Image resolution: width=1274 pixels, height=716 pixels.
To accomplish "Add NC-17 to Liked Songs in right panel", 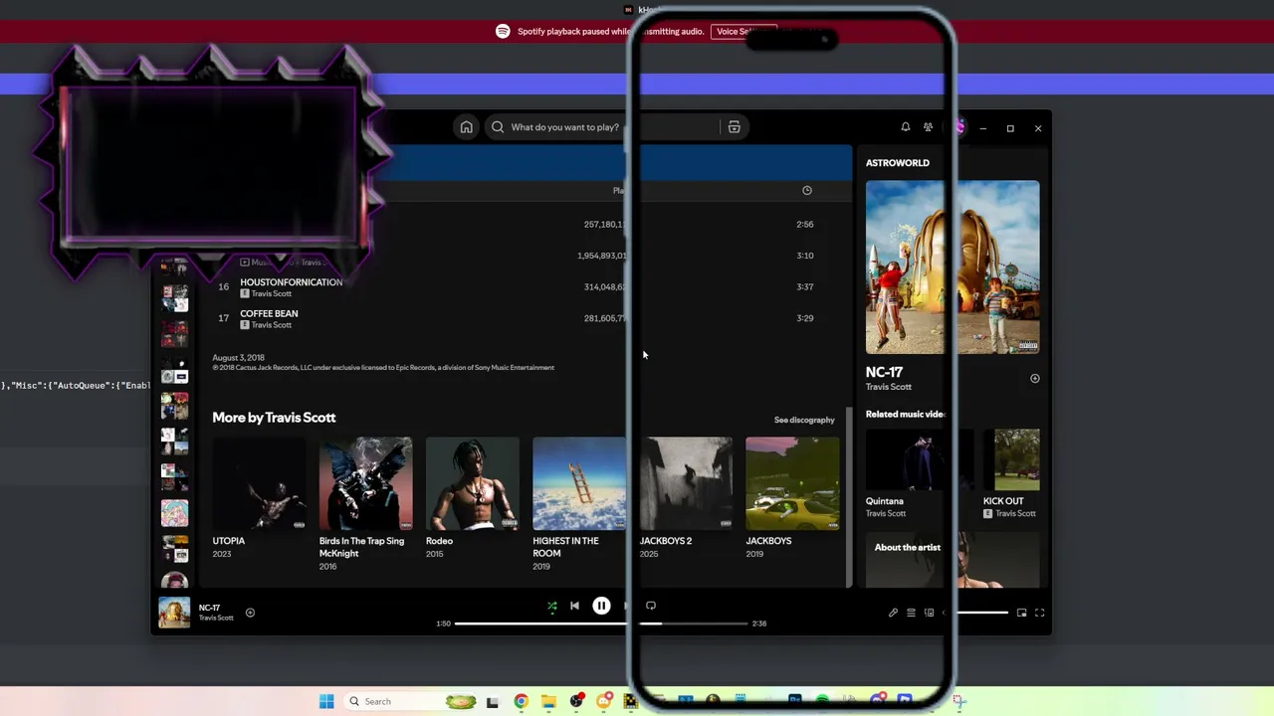I will 1035,379.
